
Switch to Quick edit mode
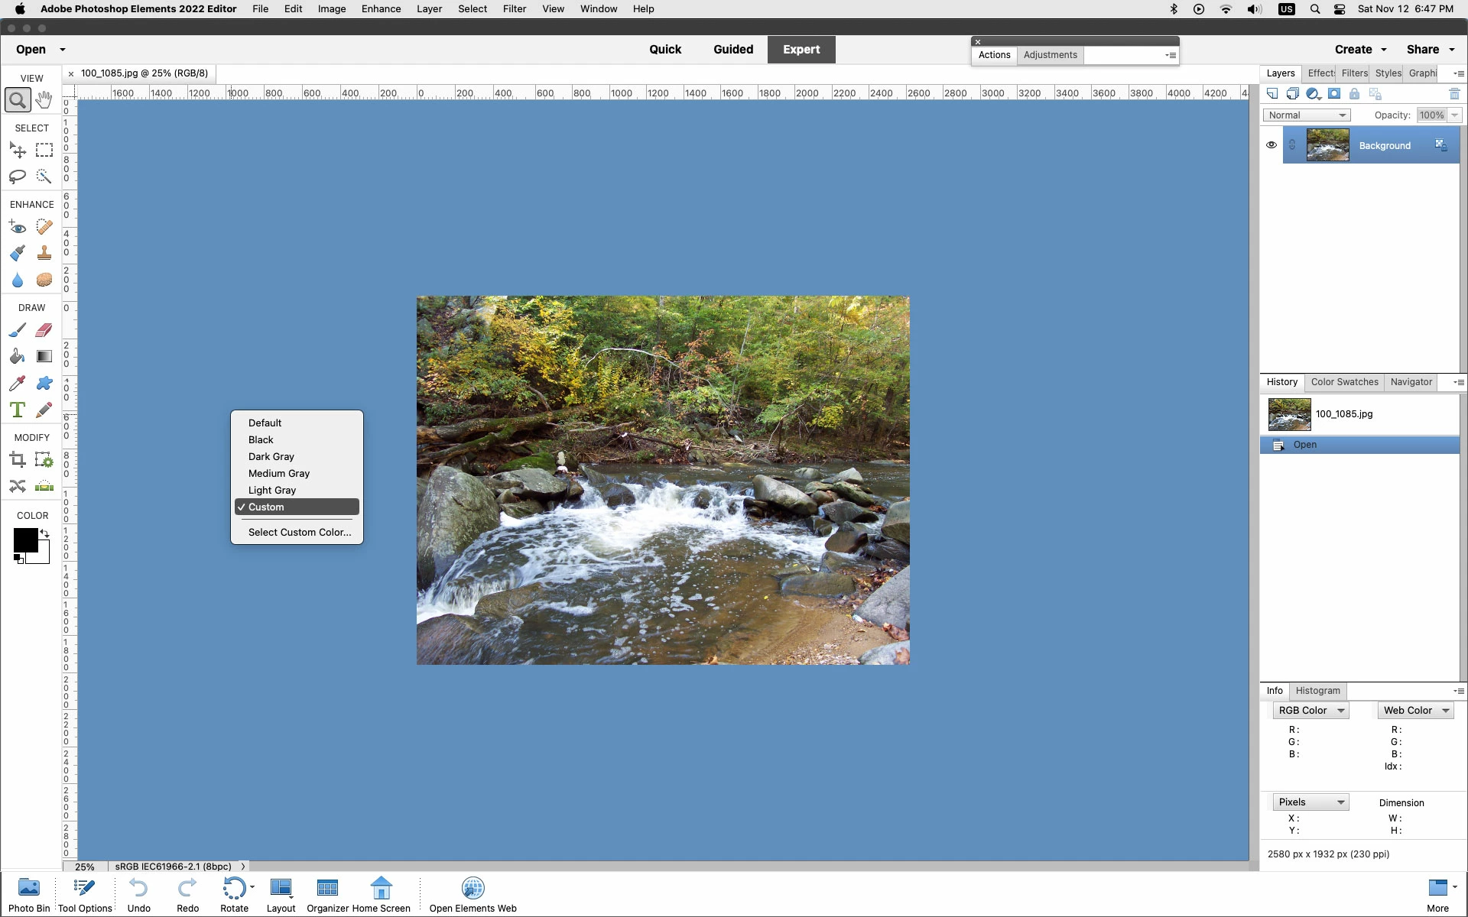coord(664,50)
